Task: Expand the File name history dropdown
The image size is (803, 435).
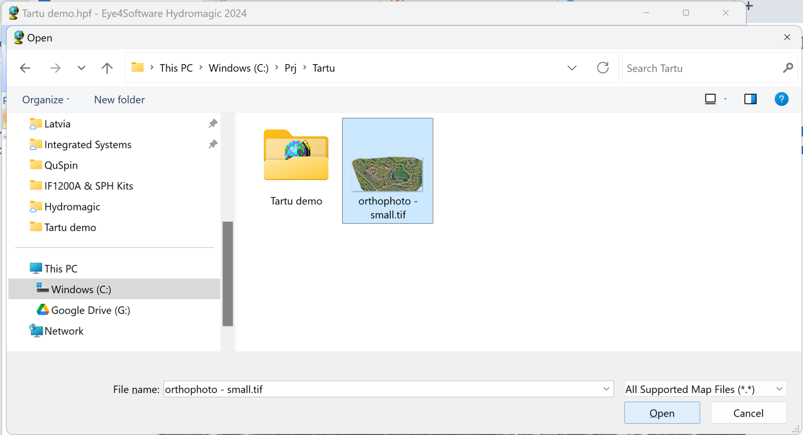Action: (x=607, y=389)
